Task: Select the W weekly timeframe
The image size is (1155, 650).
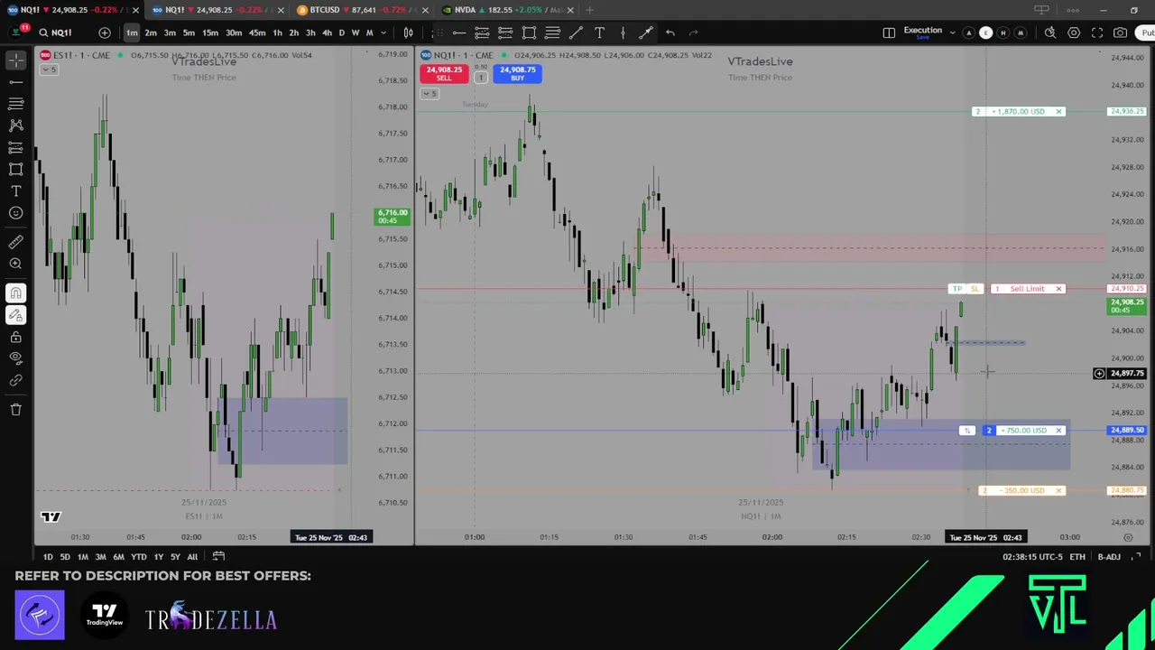Action: tap(355, 32)
